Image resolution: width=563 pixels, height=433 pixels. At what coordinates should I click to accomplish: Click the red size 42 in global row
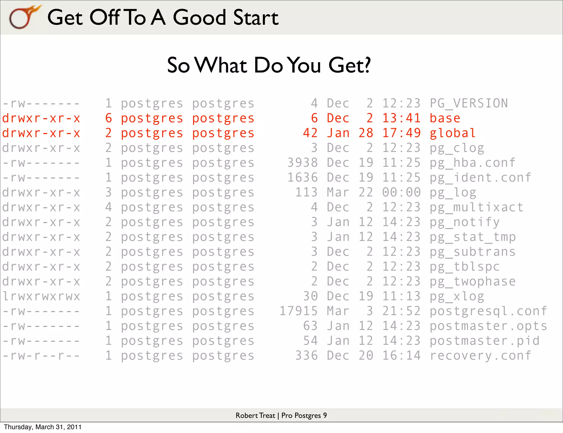310,133
